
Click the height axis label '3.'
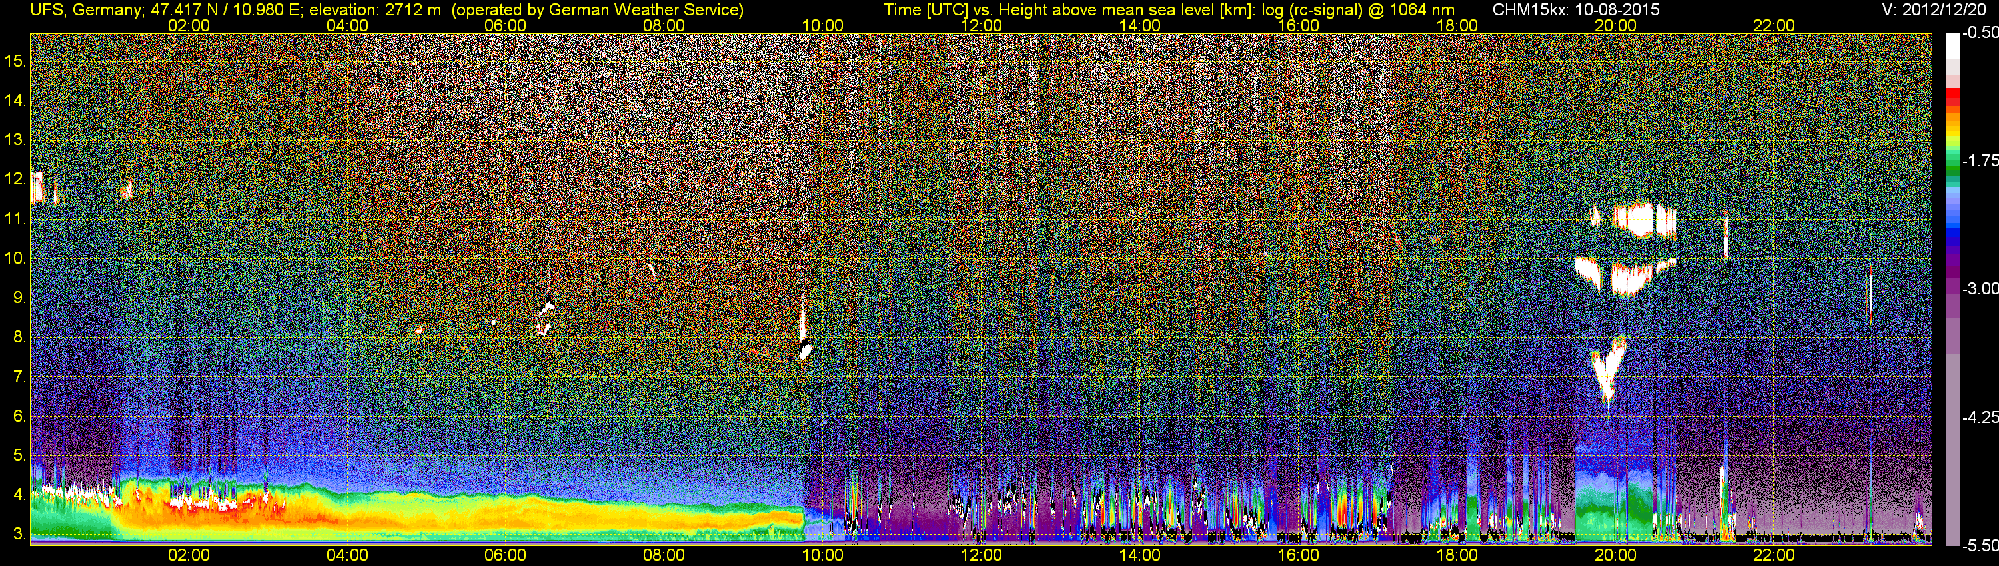19,534
